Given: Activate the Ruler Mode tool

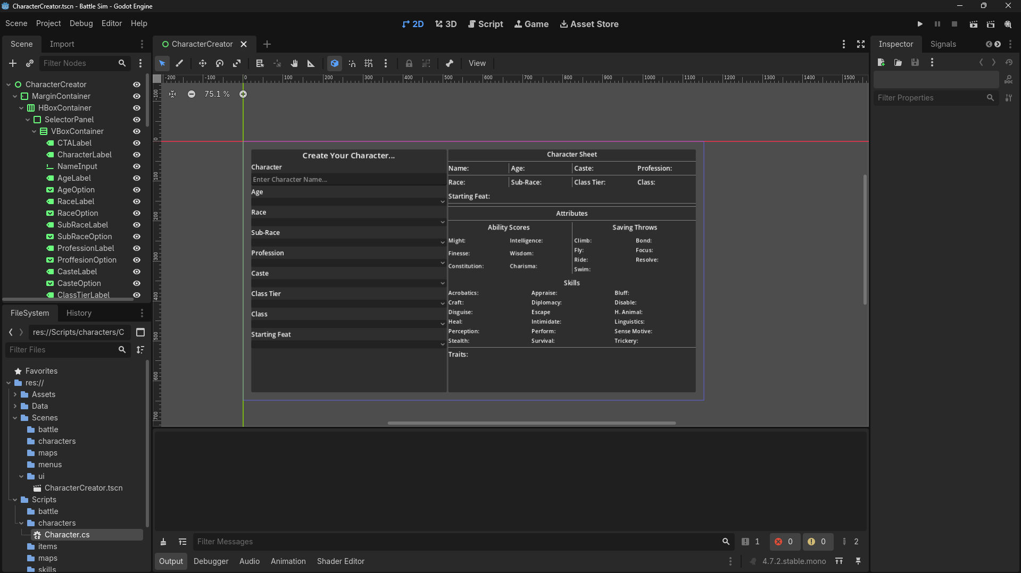Looking at the screenshot, I should tap(311, 63).
